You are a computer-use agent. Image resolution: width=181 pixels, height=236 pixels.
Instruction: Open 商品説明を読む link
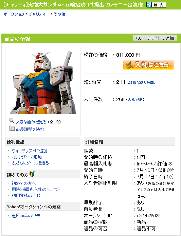pos(30,129)
